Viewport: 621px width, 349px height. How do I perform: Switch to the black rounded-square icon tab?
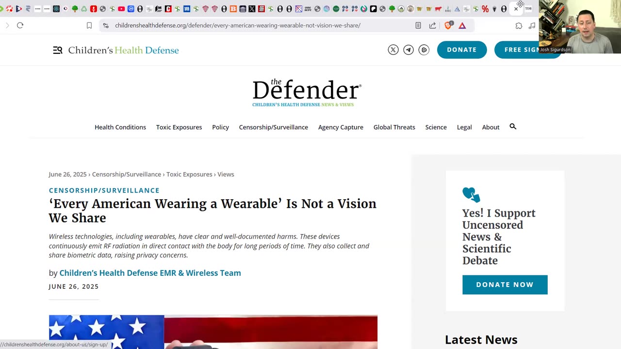point(373,9)
